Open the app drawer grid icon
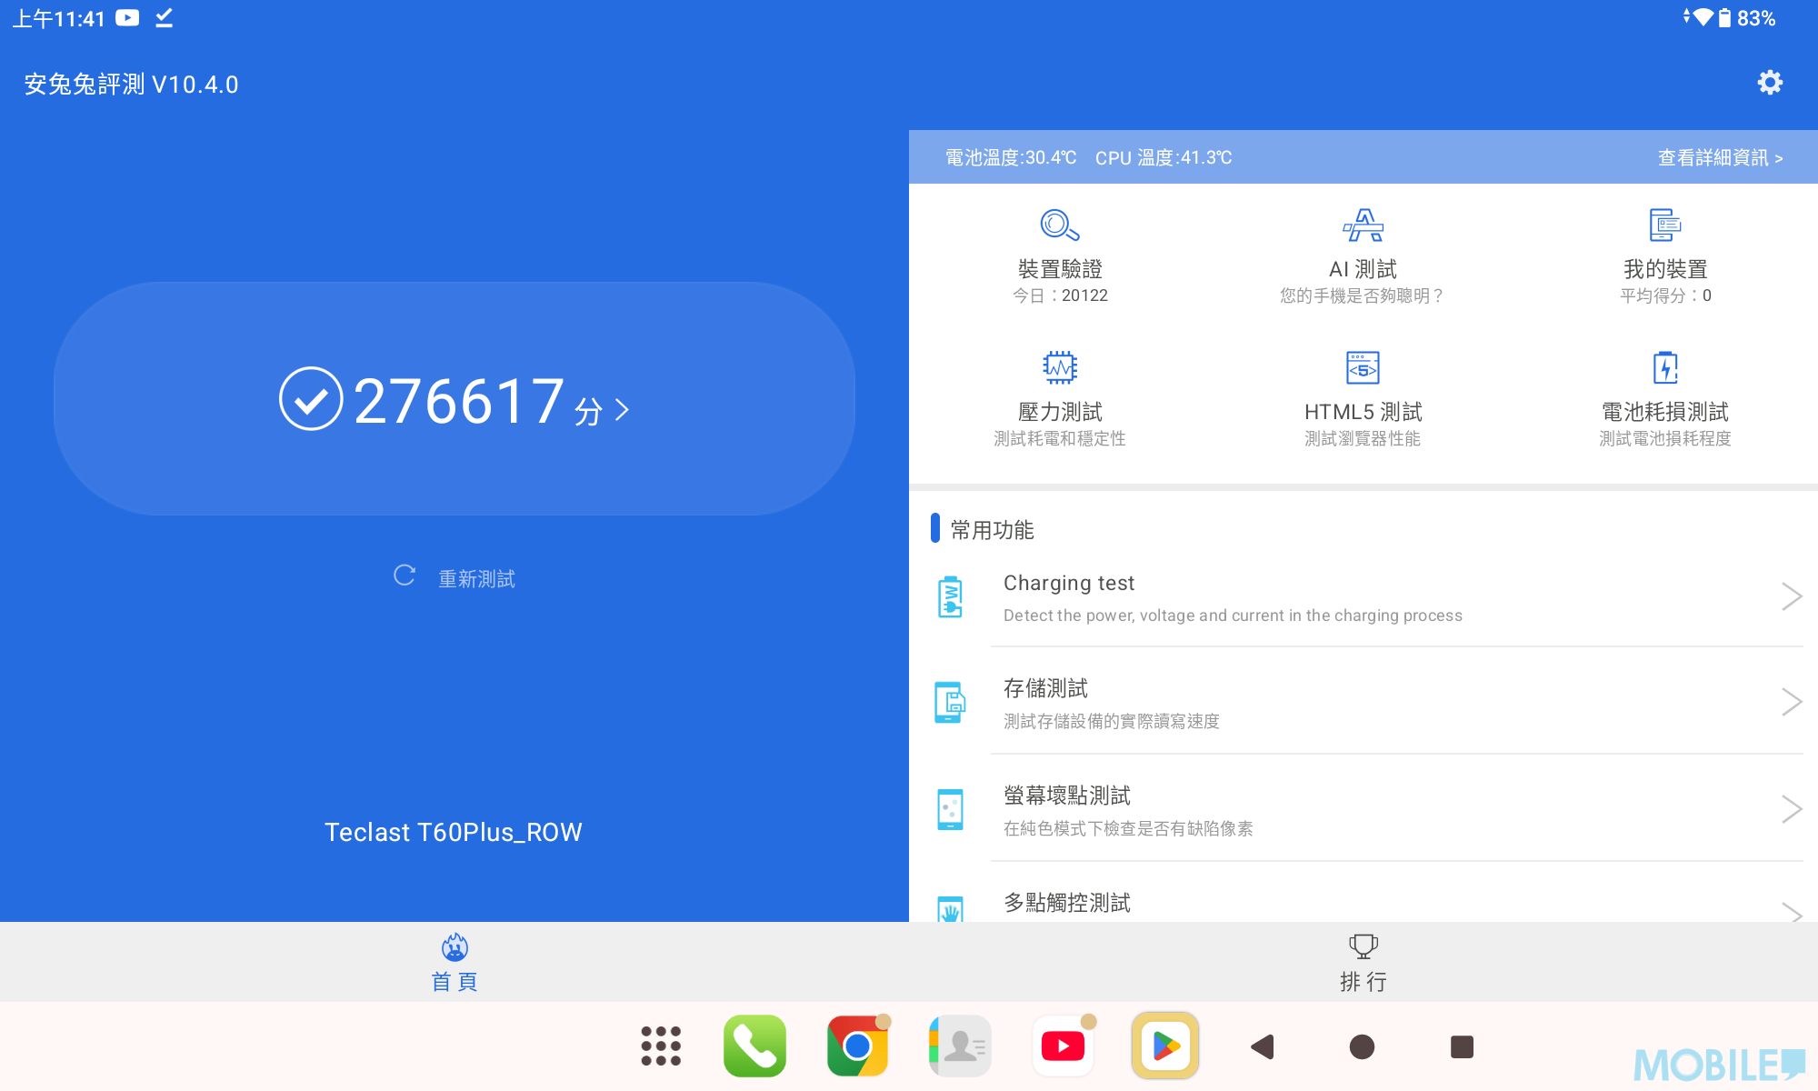The height and width of the screenshot is (1091, 1818). pyautogui.click(x=661, y=1046)
